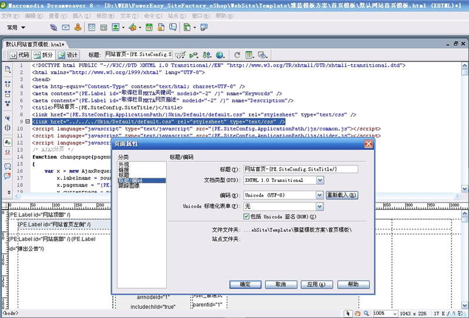
Task: Open the 100% zoom level dropdown
Action: pyautogui.click(x=395, y=313)
